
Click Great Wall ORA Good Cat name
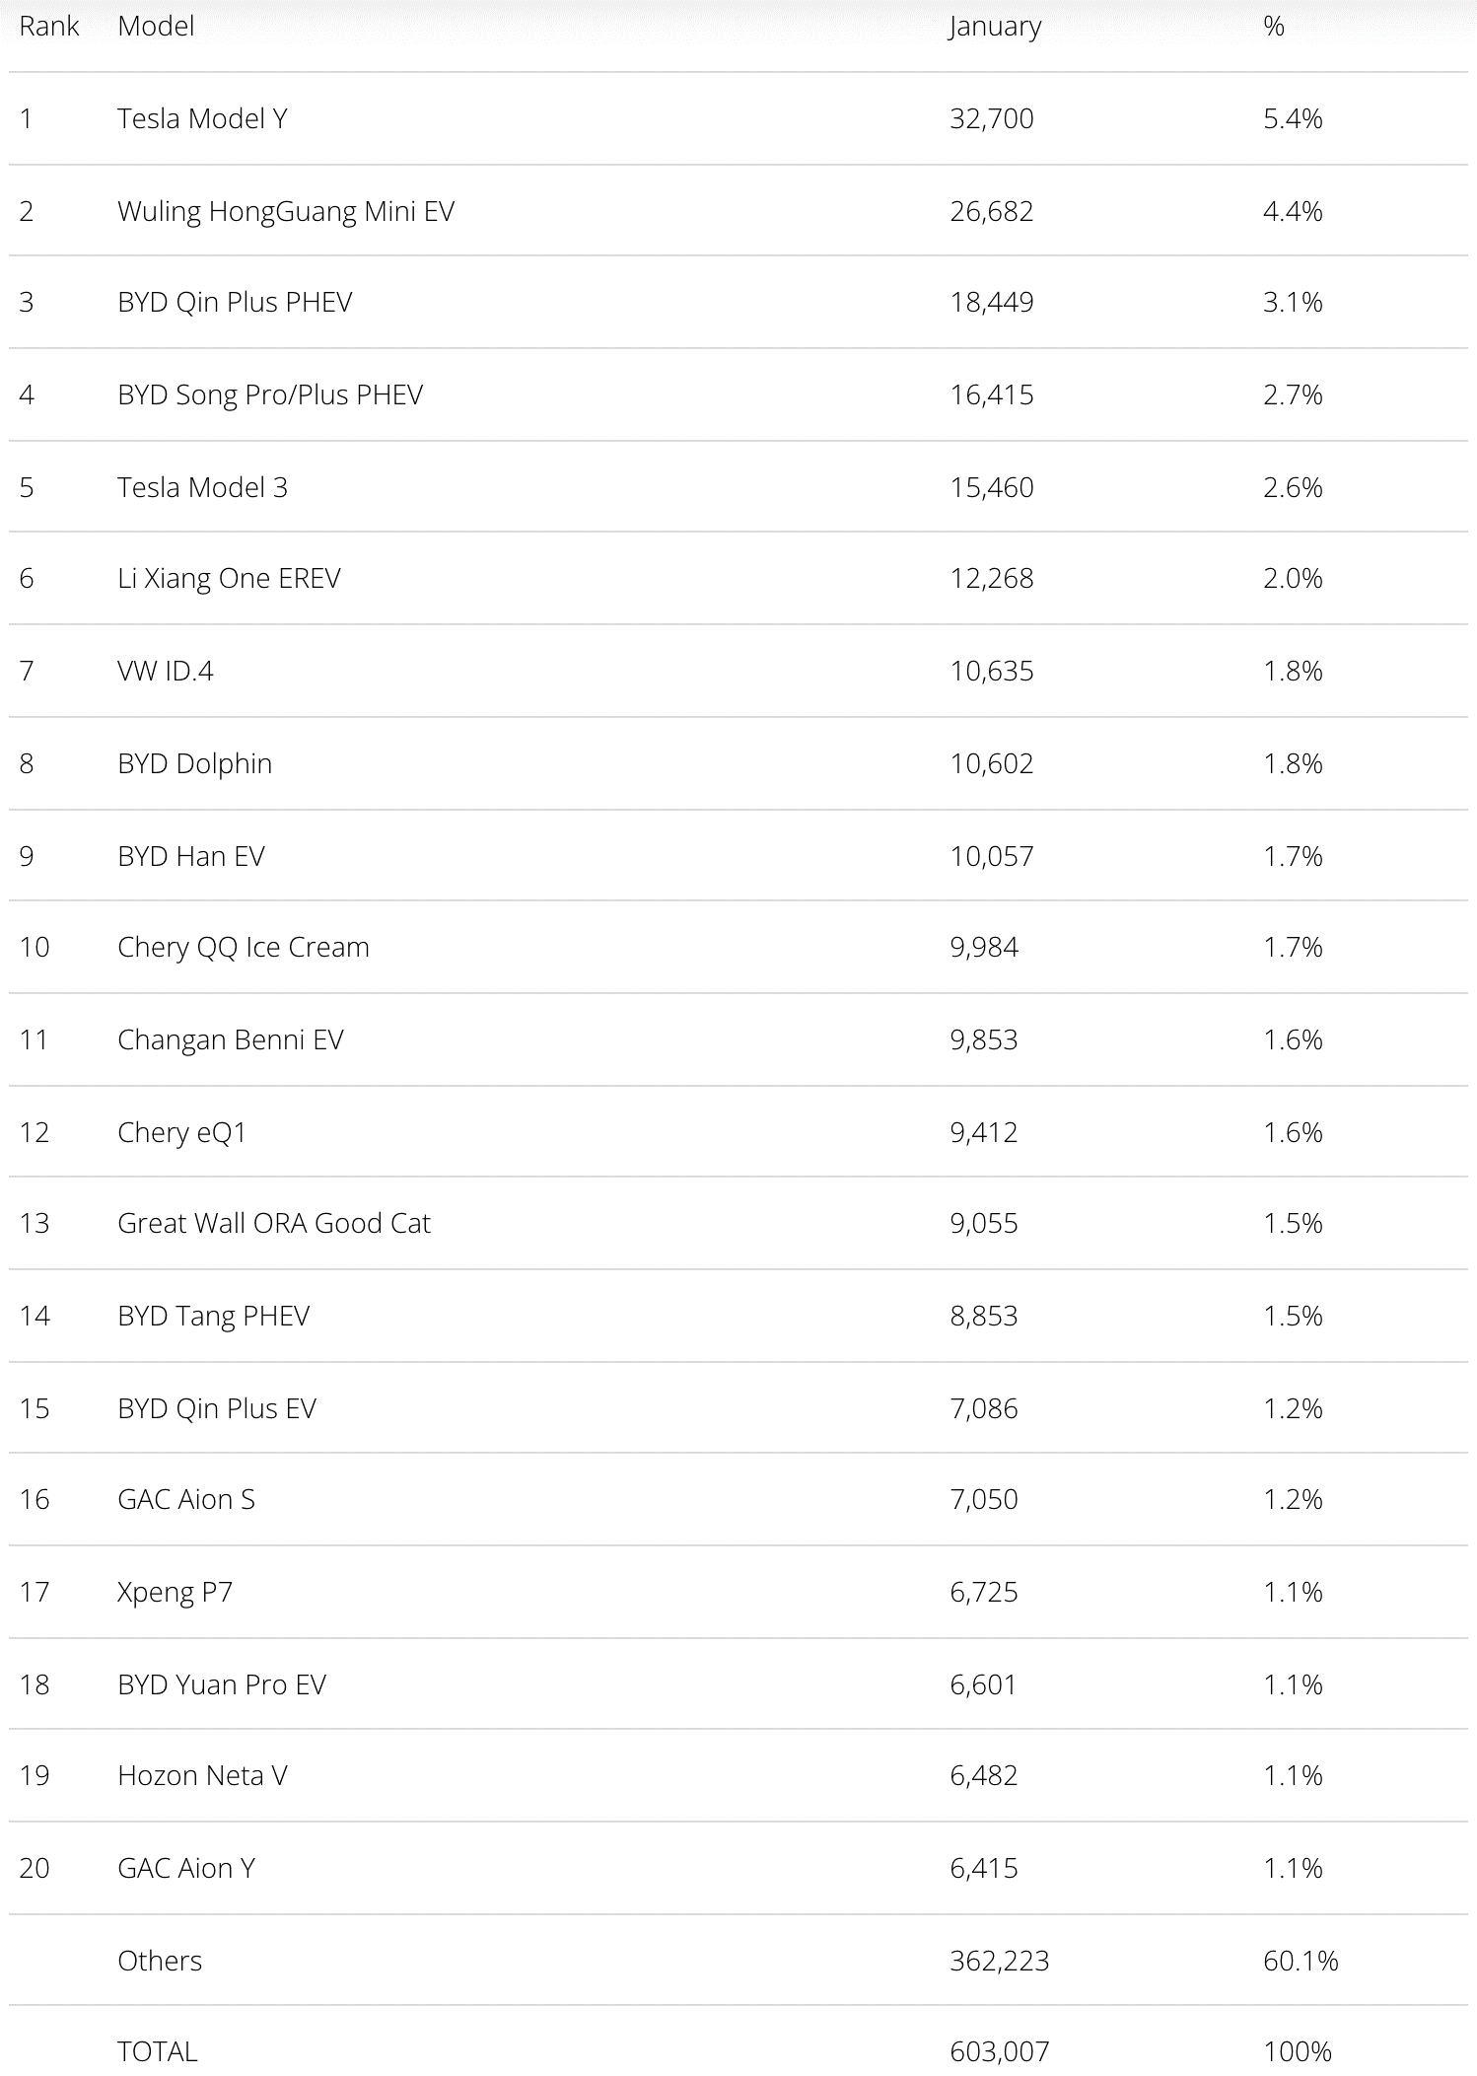(274, 1223)
